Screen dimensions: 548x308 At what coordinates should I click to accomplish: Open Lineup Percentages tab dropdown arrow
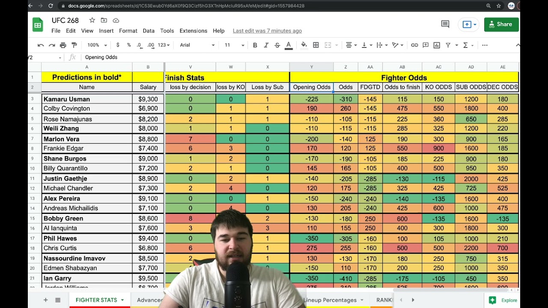(362, 300)
